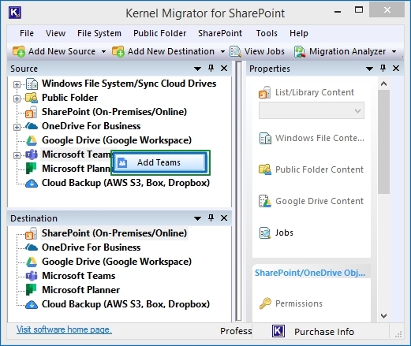Click the Purchase Info button
Viewport: 411px width, 346px height.
[324, 332]
